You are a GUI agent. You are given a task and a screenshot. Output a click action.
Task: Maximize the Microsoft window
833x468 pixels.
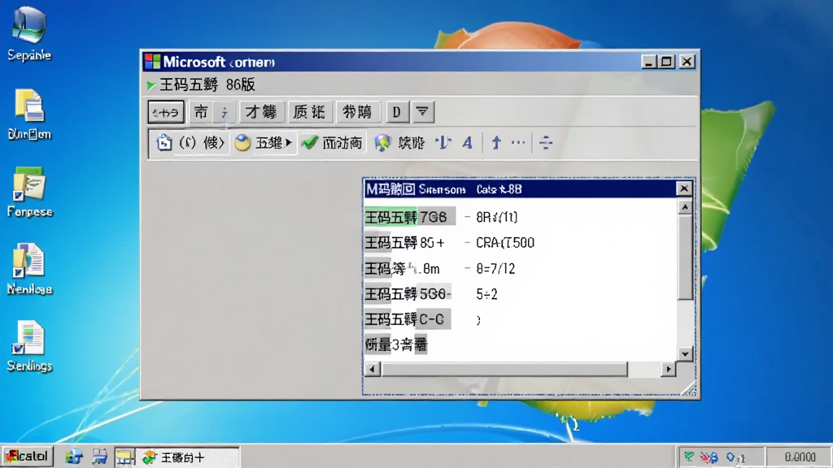[x=667, y=62]
